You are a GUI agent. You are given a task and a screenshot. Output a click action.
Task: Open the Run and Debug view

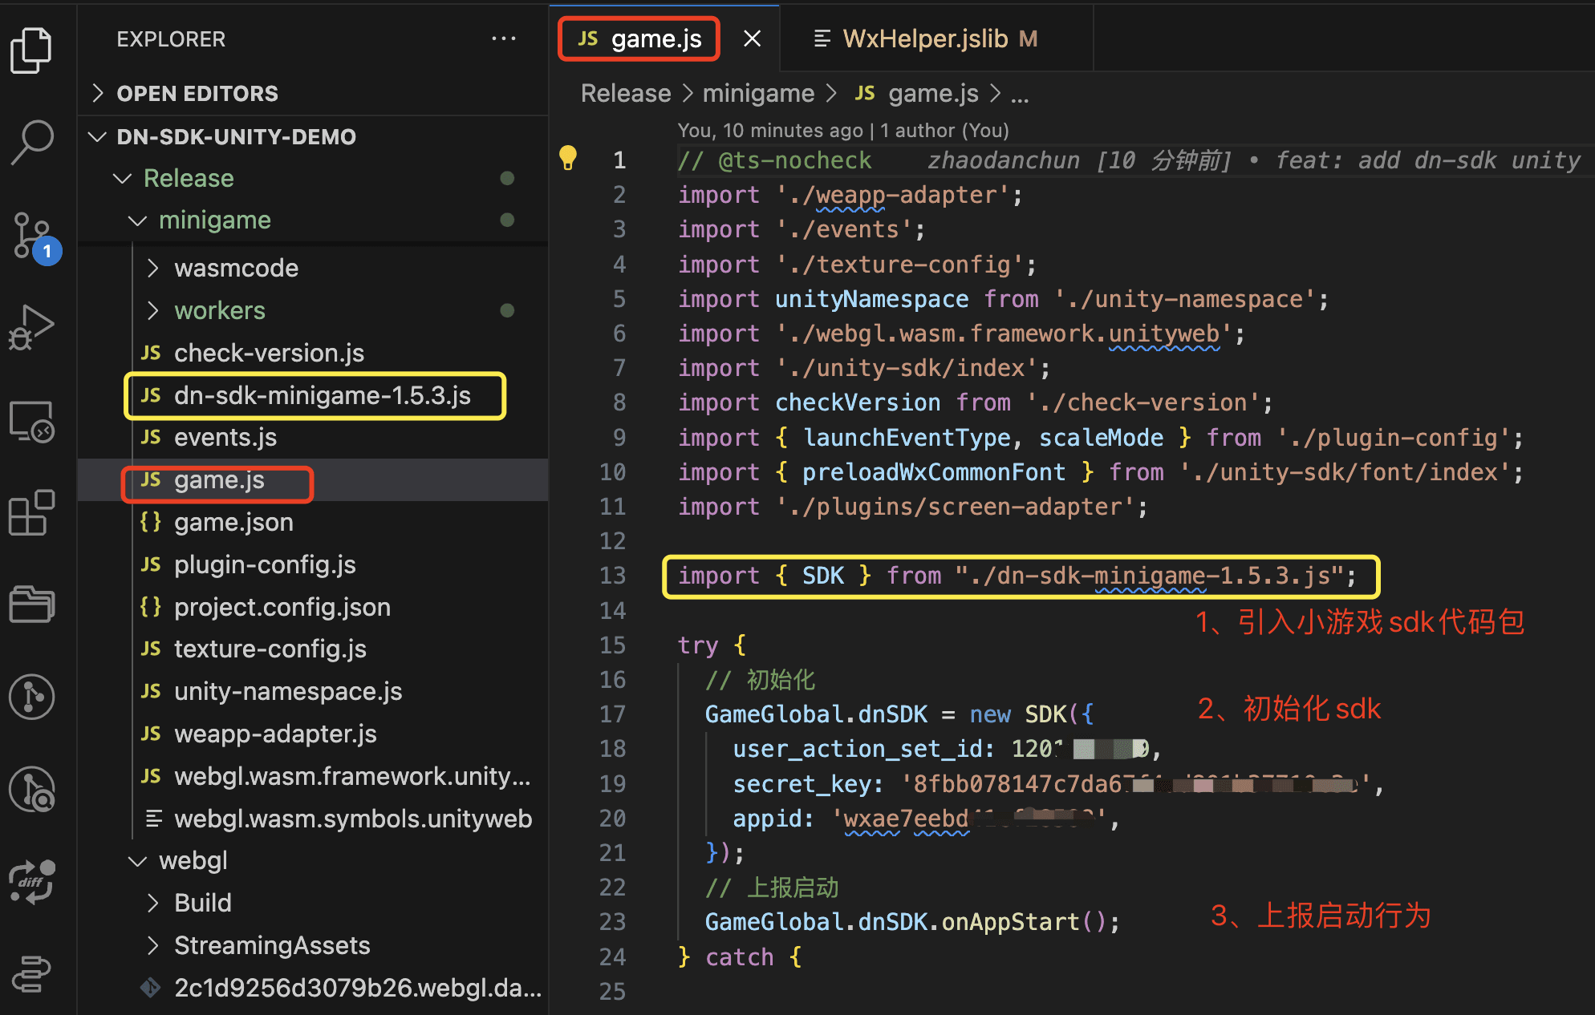31,327
